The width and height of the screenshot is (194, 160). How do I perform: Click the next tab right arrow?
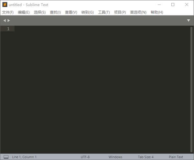point(9,21)
